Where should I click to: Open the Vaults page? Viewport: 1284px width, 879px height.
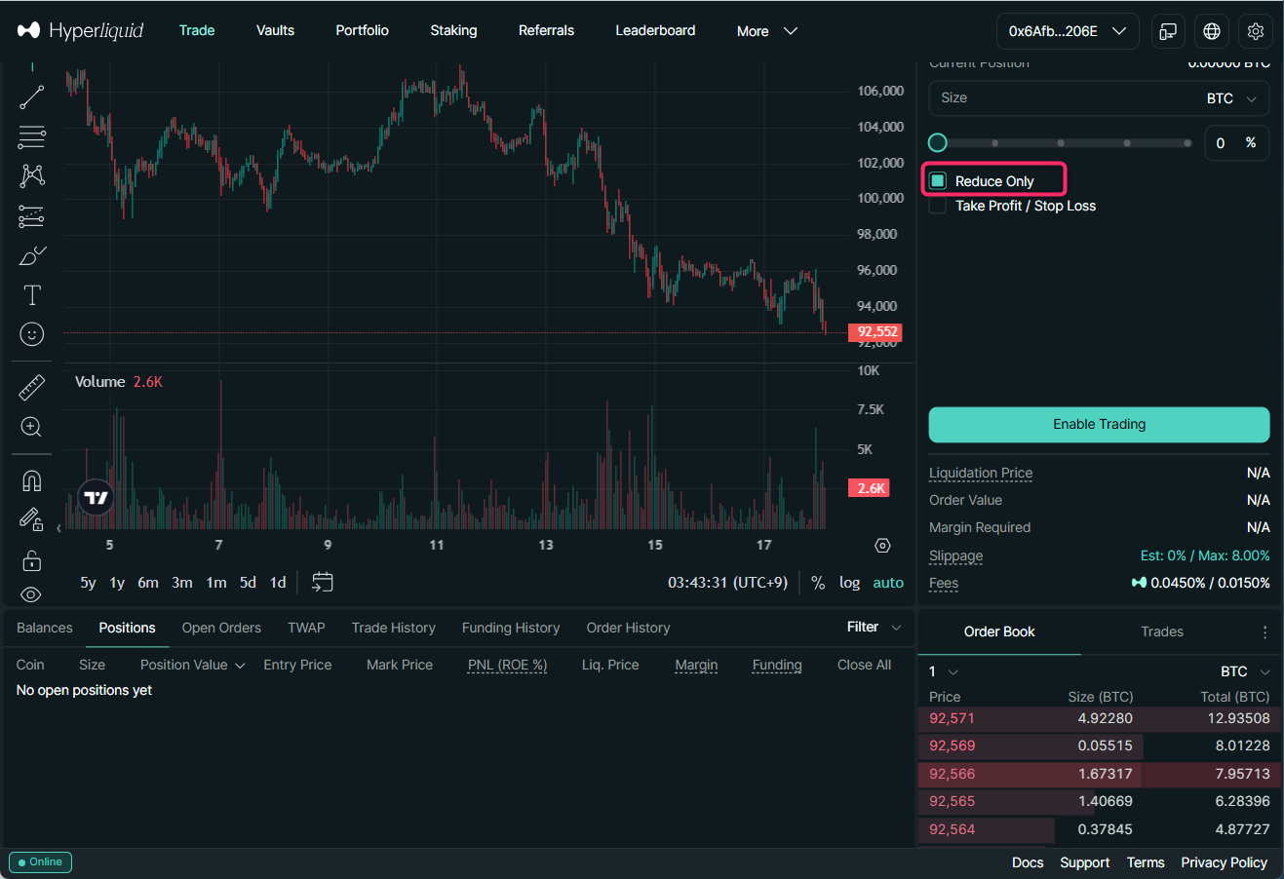[275, 30]
